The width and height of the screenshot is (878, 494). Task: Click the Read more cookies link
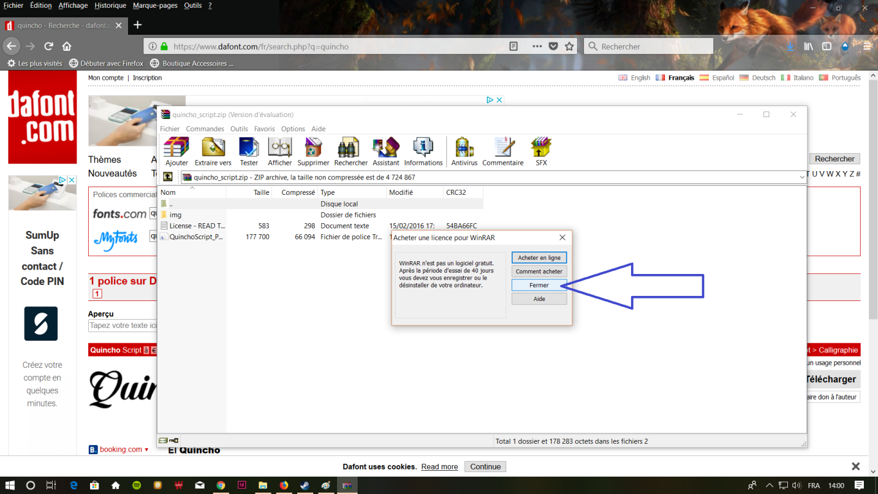coord(439,467)
